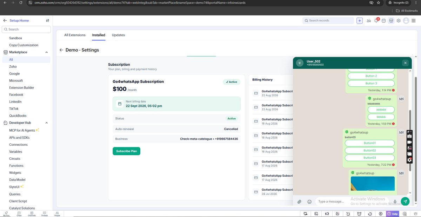
Task: Open the sidebar filter settings icon
Action: [48, 20]
